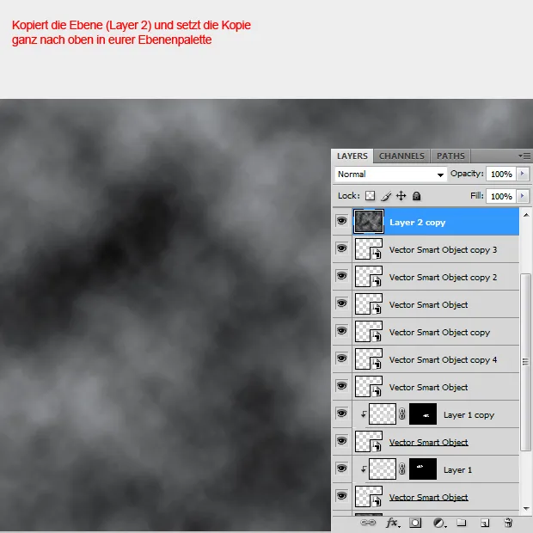
Task: Add a layer mask
Action: (x=415, y=523)
